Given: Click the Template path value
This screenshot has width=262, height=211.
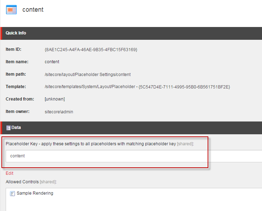Looking at the screenshot, I should [x=137, y=87].
